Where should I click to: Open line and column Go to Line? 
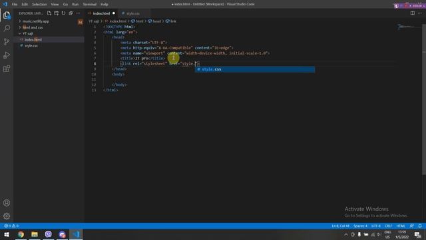340,226
